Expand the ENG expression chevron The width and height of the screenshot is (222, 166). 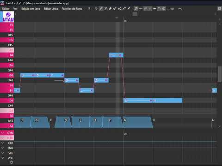point(2,148)
